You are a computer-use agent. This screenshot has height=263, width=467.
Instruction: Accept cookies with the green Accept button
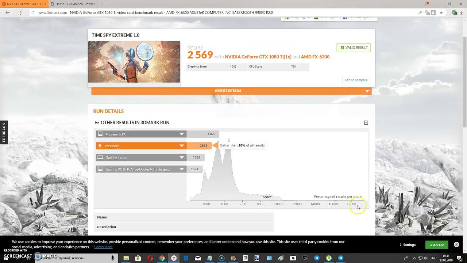(437, 245)
